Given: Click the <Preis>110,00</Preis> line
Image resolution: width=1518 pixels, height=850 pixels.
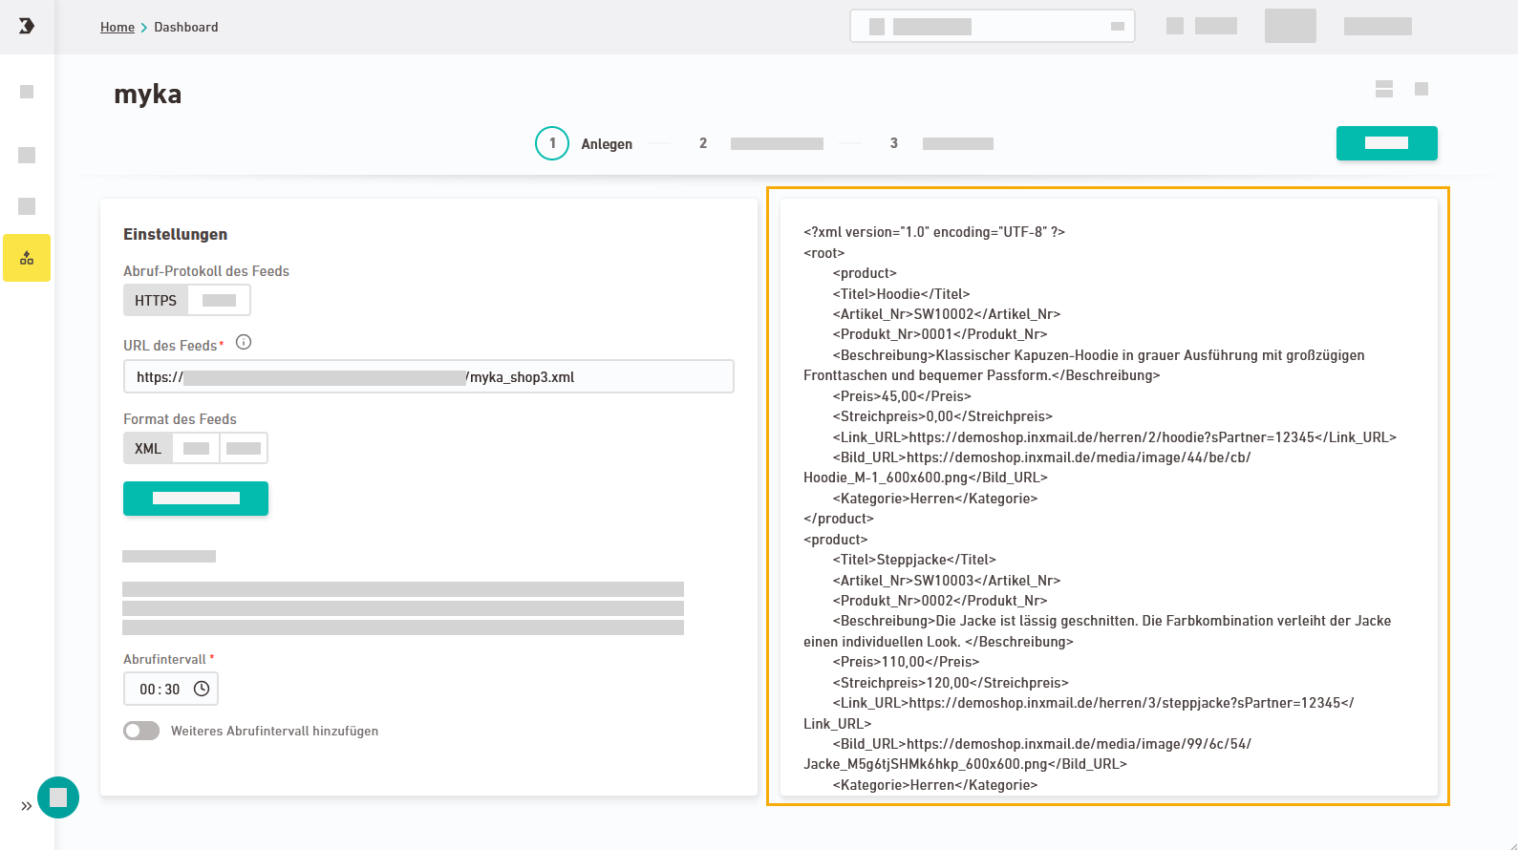Looking at the screenshot, I should tap(906, 662).
